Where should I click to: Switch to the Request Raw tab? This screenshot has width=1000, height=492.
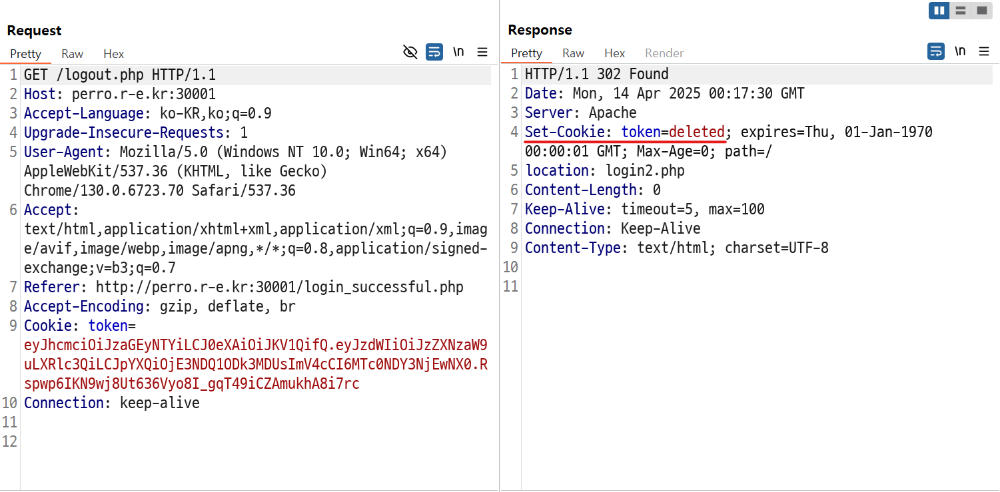[73, 54]
